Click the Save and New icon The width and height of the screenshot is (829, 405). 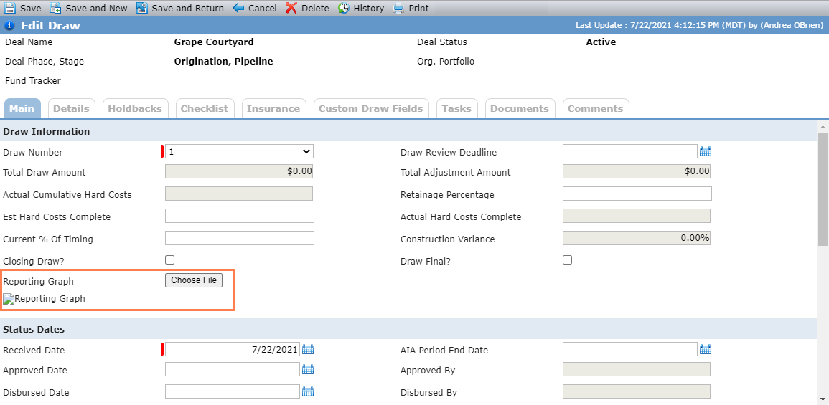55,8
